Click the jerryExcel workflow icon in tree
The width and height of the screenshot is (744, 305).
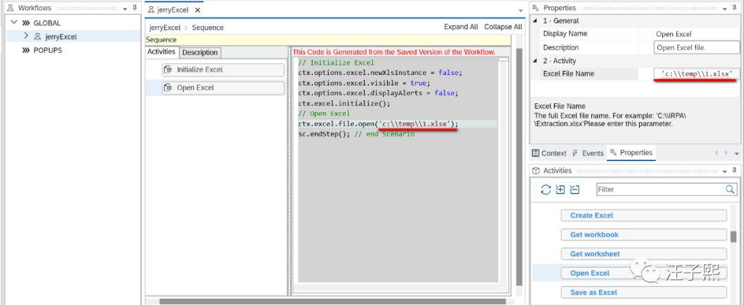click(x=37, y=36)
